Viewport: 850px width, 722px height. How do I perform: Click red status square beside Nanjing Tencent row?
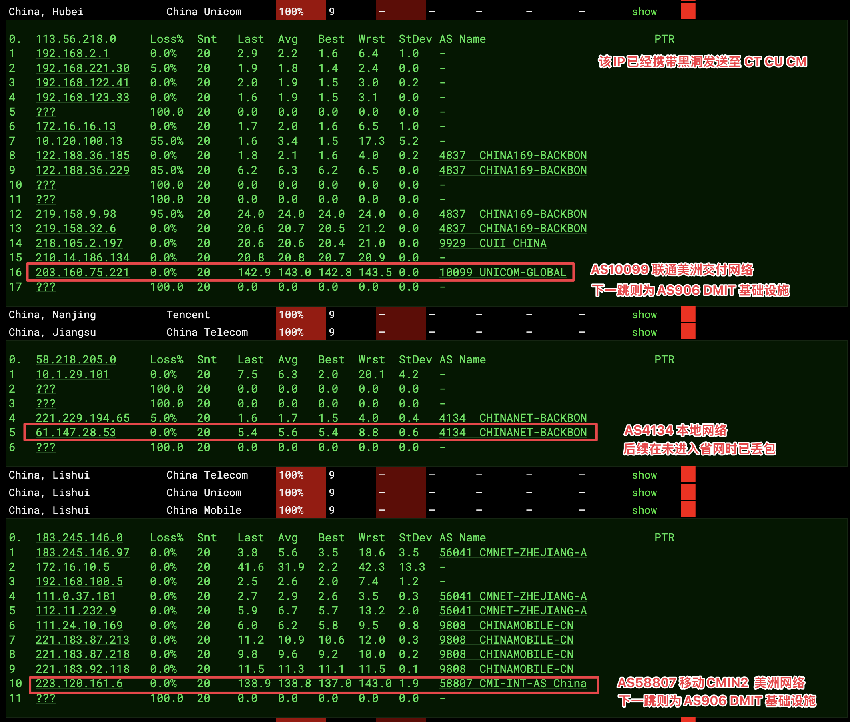688,314
